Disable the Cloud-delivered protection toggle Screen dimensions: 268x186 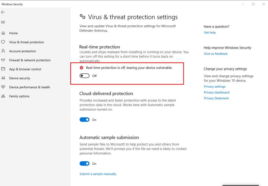point(85,120)
